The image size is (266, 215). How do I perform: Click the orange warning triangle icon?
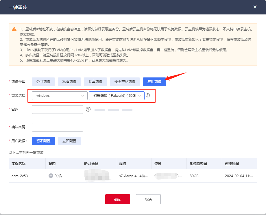pos(14,29)
